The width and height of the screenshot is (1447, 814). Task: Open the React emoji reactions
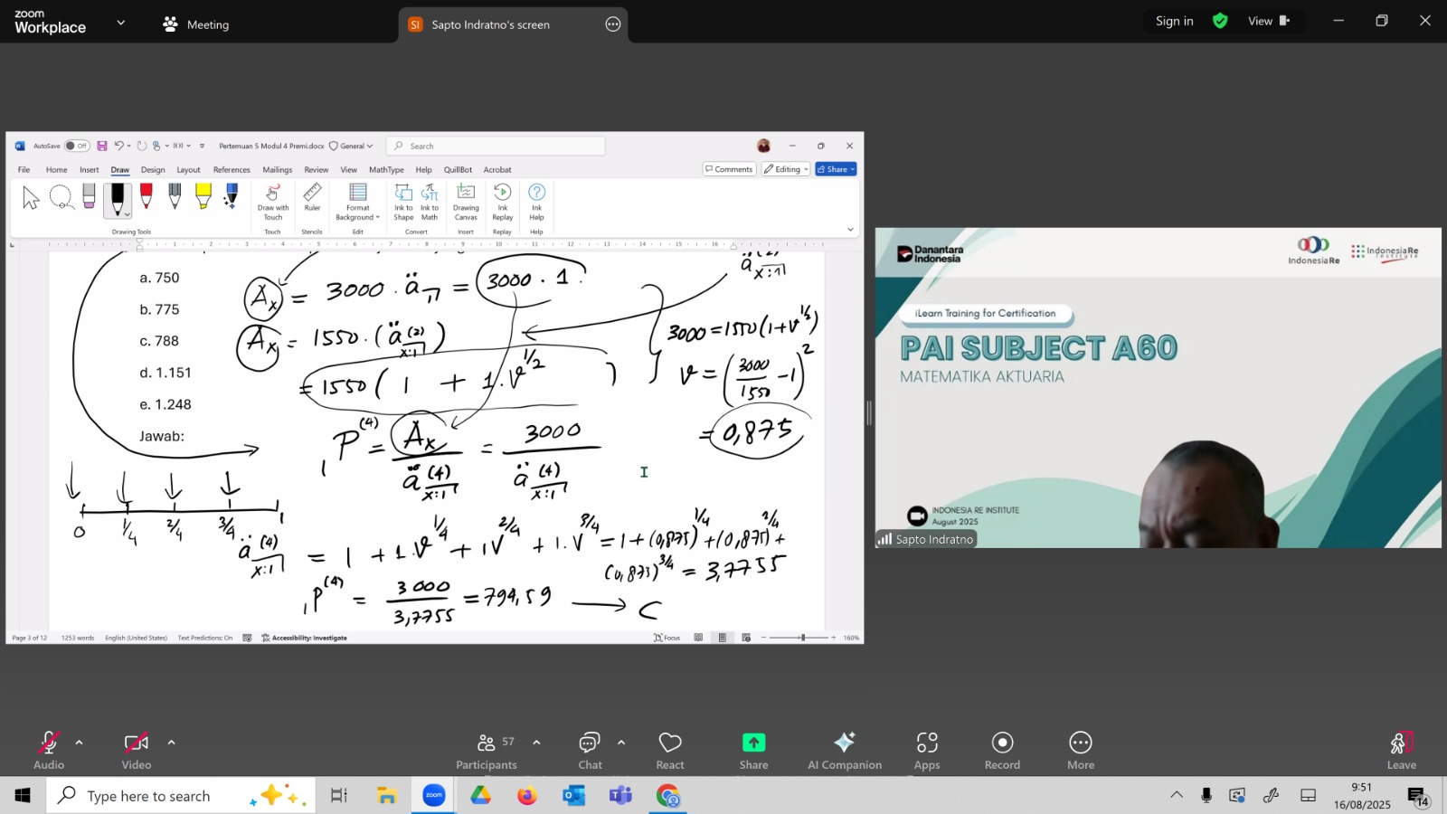coord(670,750)
